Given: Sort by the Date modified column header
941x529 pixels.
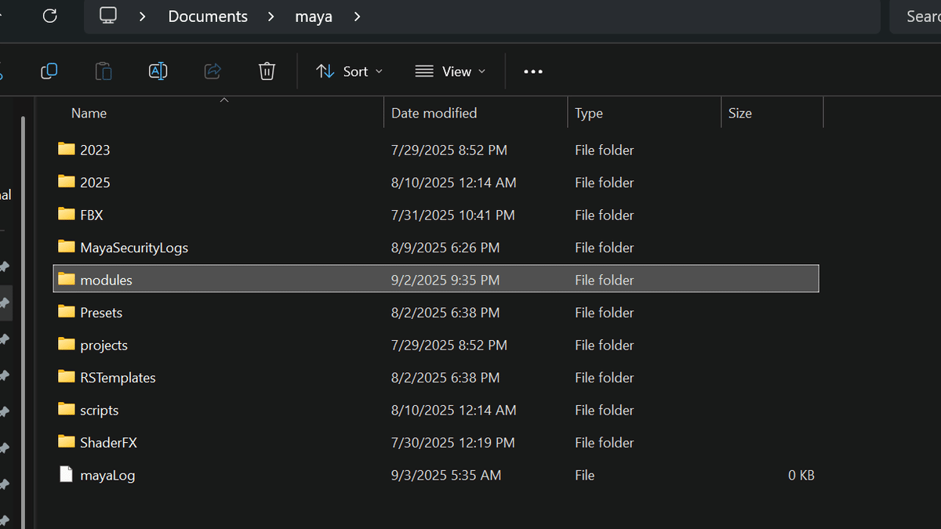Looking at the screenshot, I should coord(434,113).
